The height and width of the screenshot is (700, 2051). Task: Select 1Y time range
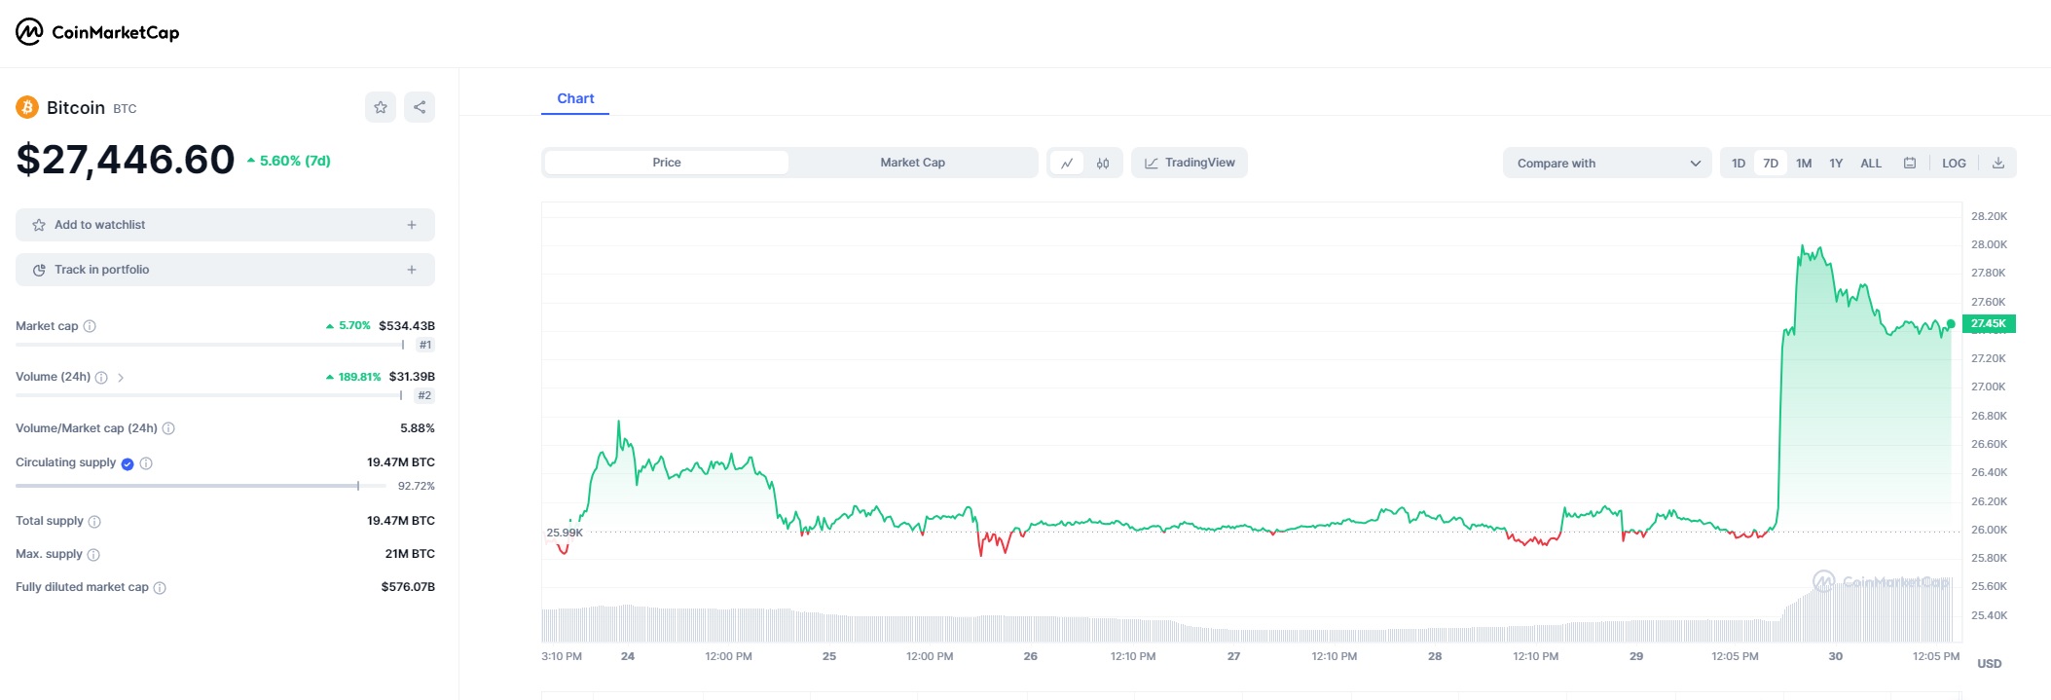pyautogui.click(x=1836, y=163)
